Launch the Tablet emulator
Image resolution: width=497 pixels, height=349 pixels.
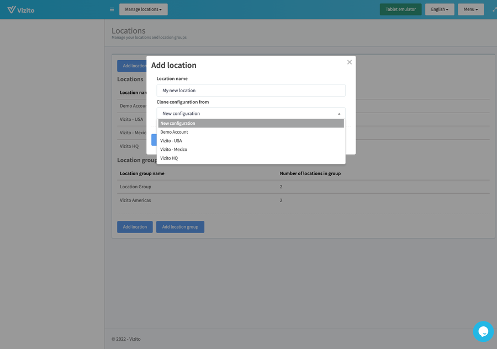coord(400,9)
